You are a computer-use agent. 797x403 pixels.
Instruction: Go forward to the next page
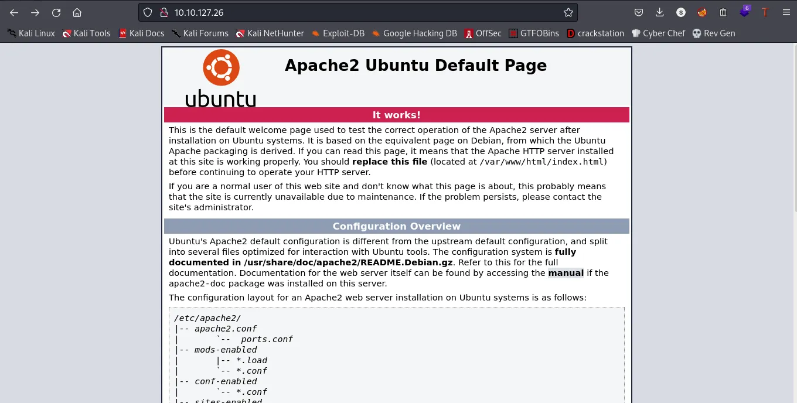click(35, 12)
